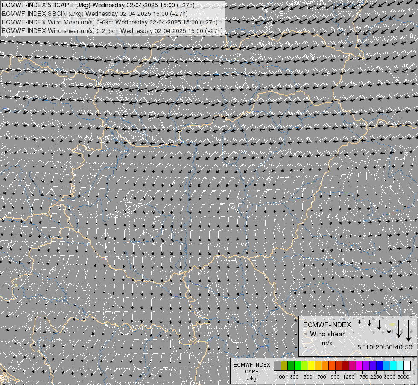Viewport: 418px width, 385px height.
Task: Click the 10 m/s wind shear legend arrow
Action: pyautogui.click(x=369, y=323)
